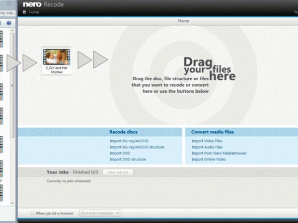Enable 'When job list is finished' checkbox
This screenshot has height=223, width=298.
(x=33, y=213)
